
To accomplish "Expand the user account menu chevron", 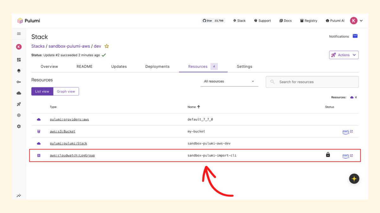I will point(361,21).
